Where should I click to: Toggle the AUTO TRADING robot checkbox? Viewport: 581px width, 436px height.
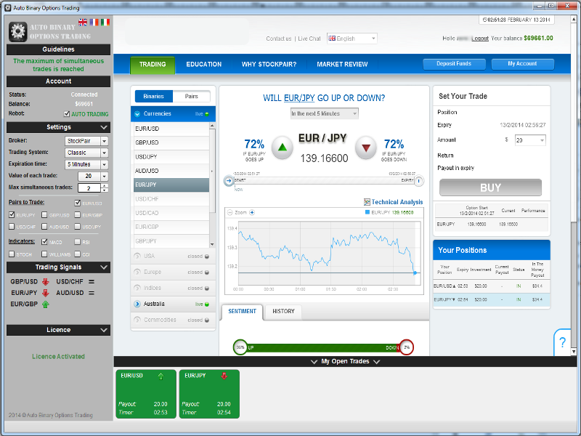(67, 114)
